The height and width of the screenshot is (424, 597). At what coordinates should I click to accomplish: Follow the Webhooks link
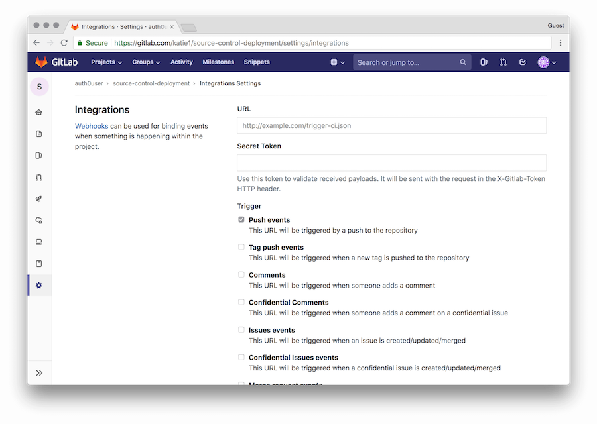92,126
